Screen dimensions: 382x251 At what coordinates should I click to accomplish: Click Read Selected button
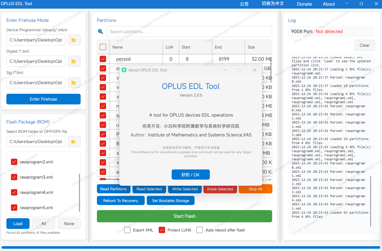pos(149,189)
